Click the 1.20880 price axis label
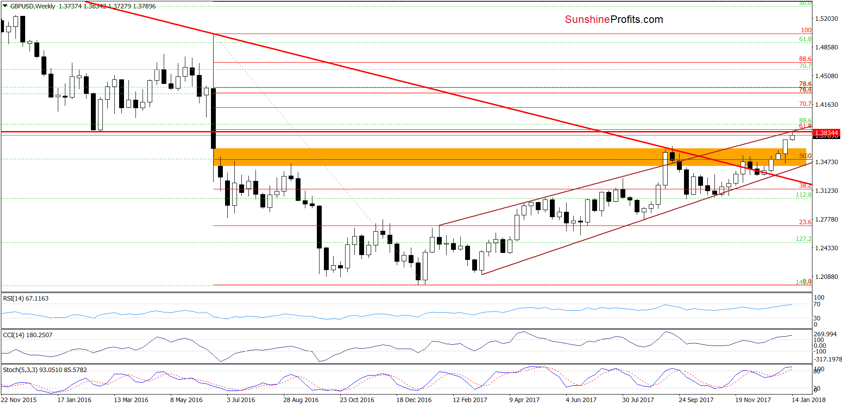Screen dimensions: 842x406 pyautogui.click(x=826, y=277)
